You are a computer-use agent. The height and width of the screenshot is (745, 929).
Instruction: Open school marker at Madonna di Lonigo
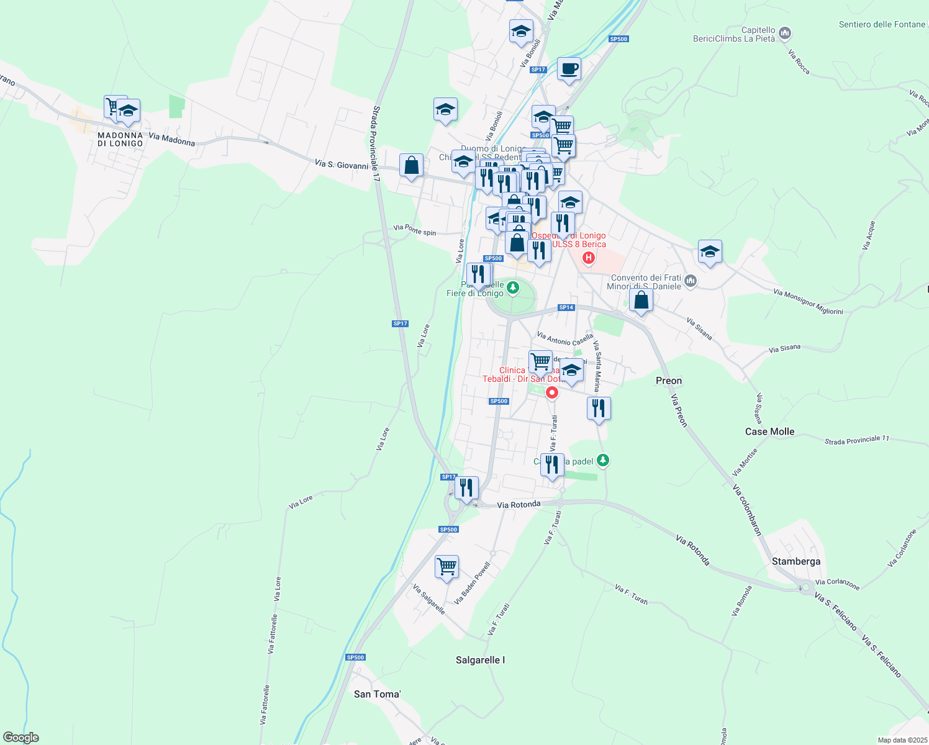coord(128,111)
